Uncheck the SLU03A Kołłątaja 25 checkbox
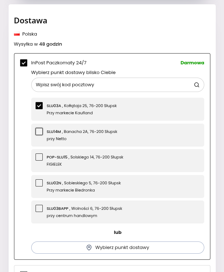This screenshot has height=272, width=224. pyautogui.click(x=39, y=106)
